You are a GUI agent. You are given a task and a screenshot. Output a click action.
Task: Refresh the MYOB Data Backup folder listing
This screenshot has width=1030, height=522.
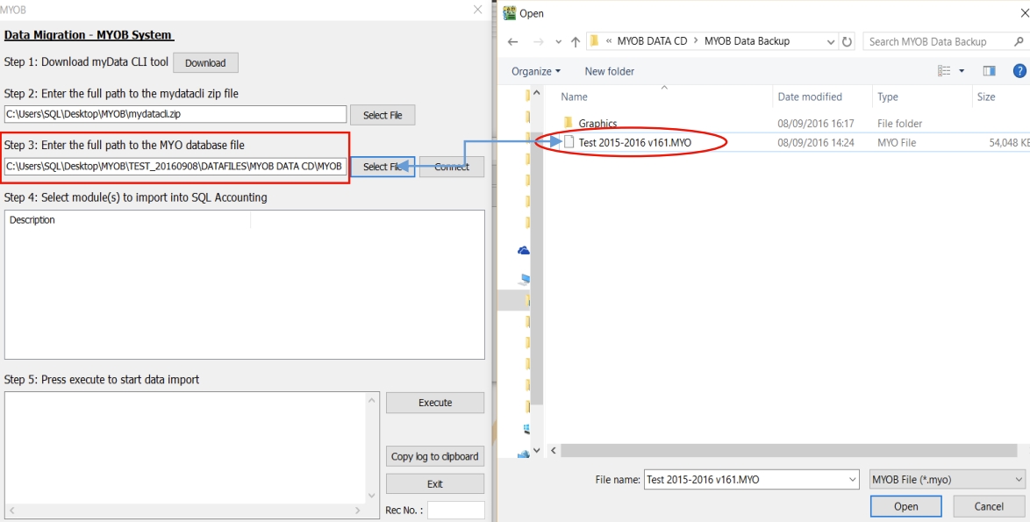(848, 42)
